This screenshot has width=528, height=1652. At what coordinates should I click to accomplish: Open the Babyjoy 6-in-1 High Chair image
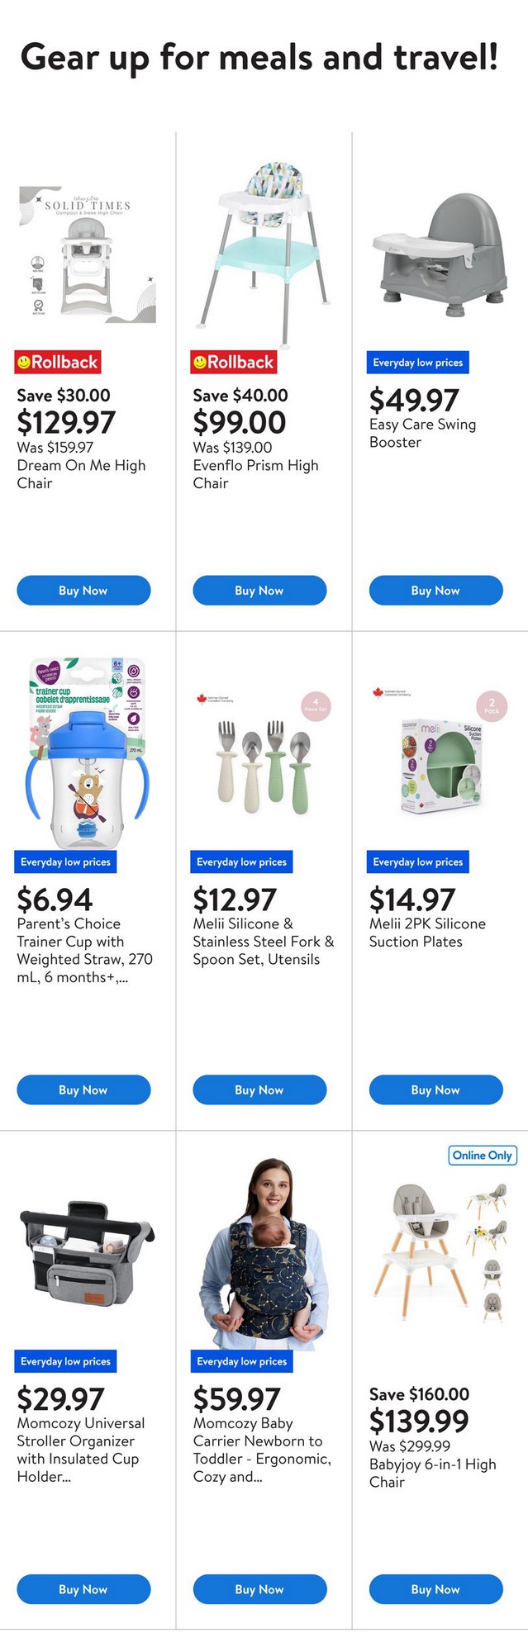pos(440,1253)
